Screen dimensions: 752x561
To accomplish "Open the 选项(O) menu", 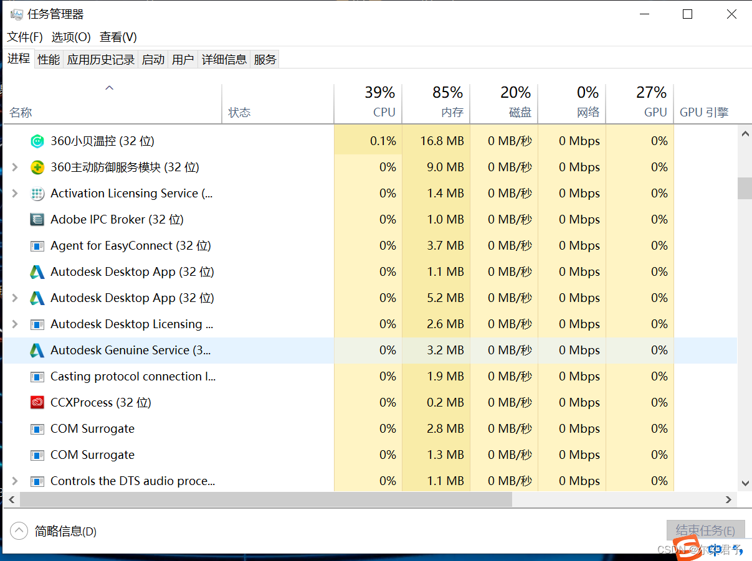I will (x=71, y=37).
